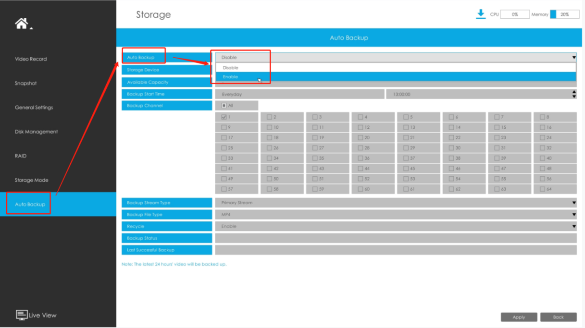Image resolution: width=585 pixels, height=328 pixels.
Task: Check the All channels checkbox
Action: point(224,106)
